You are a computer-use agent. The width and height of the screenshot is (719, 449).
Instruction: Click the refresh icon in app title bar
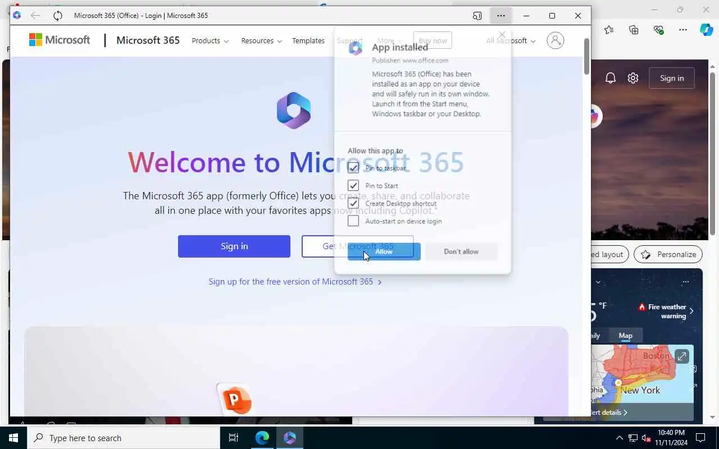58,16
